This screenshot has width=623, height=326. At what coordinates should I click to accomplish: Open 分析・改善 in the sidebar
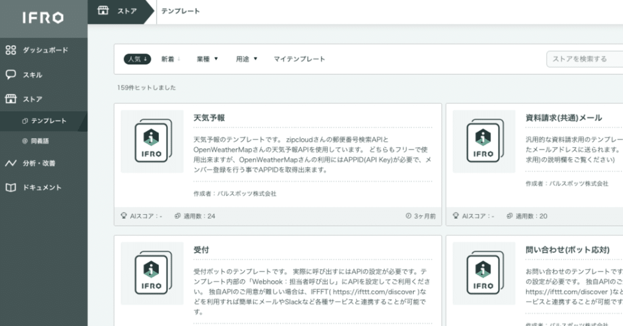(39, 163)
